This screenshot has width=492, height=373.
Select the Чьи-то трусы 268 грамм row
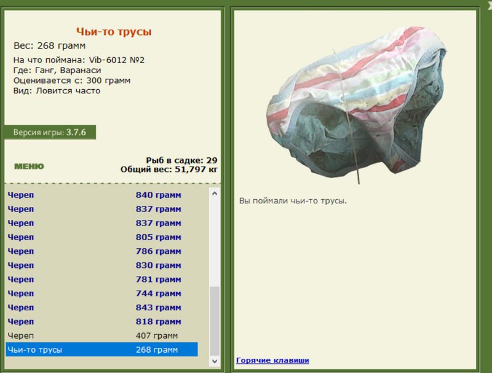(101, 350)
